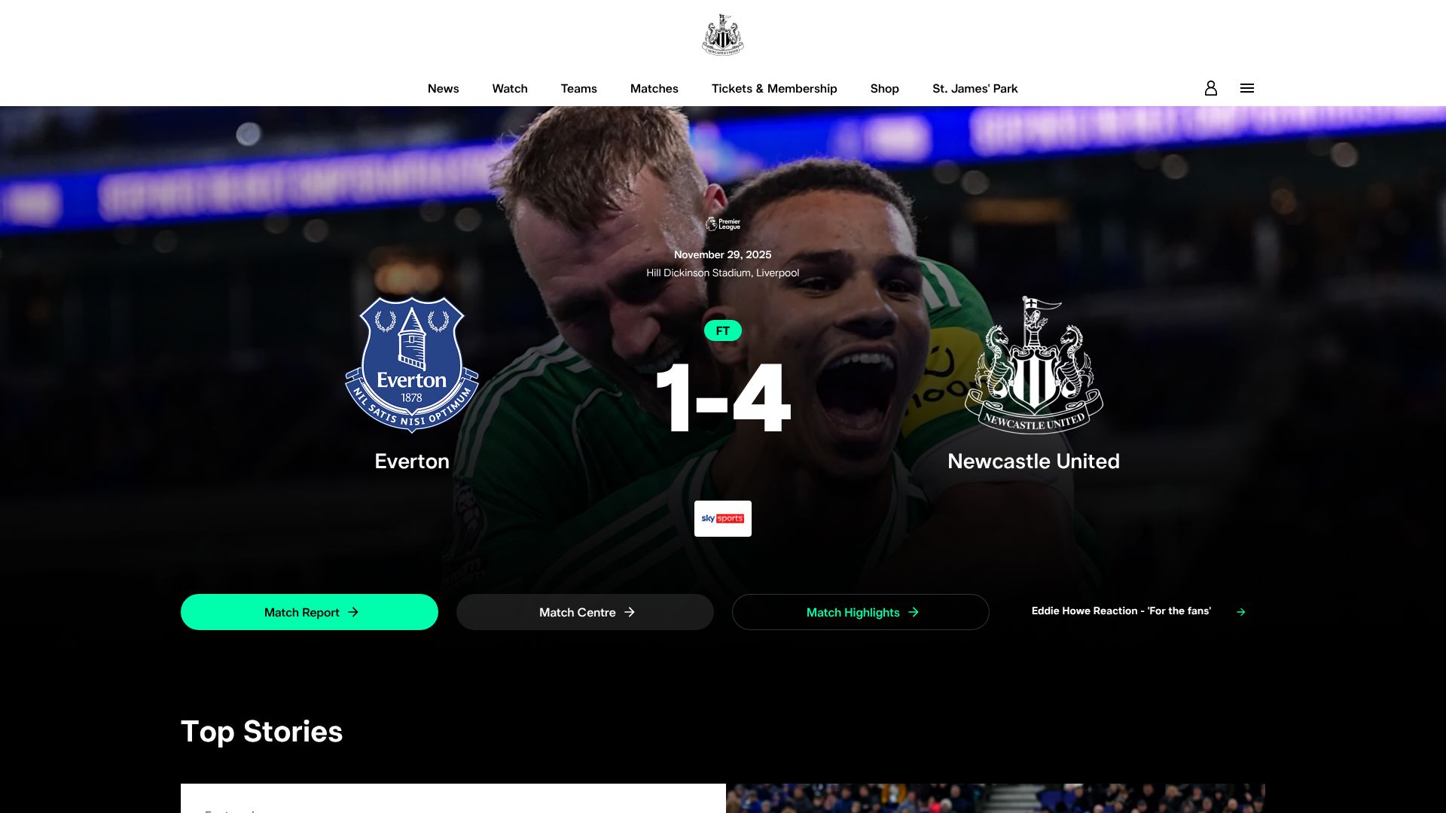Open Eddie Howe Reaction 'For the fans' link
This screenshot has height=813, width=1446.
click(x=1121, y=611)
